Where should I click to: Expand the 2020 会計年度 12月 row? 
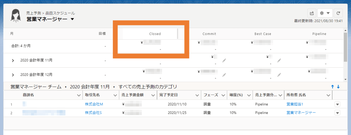tap(13, 75)
